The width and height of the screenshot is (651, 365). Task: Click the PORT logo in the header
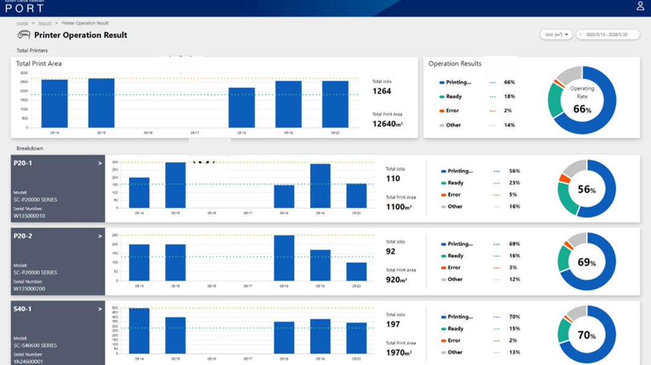point(25,9)
